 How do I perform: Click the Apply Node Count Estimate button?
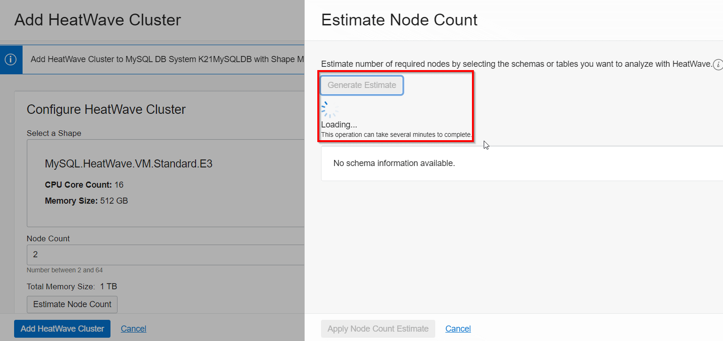(378, 328)
